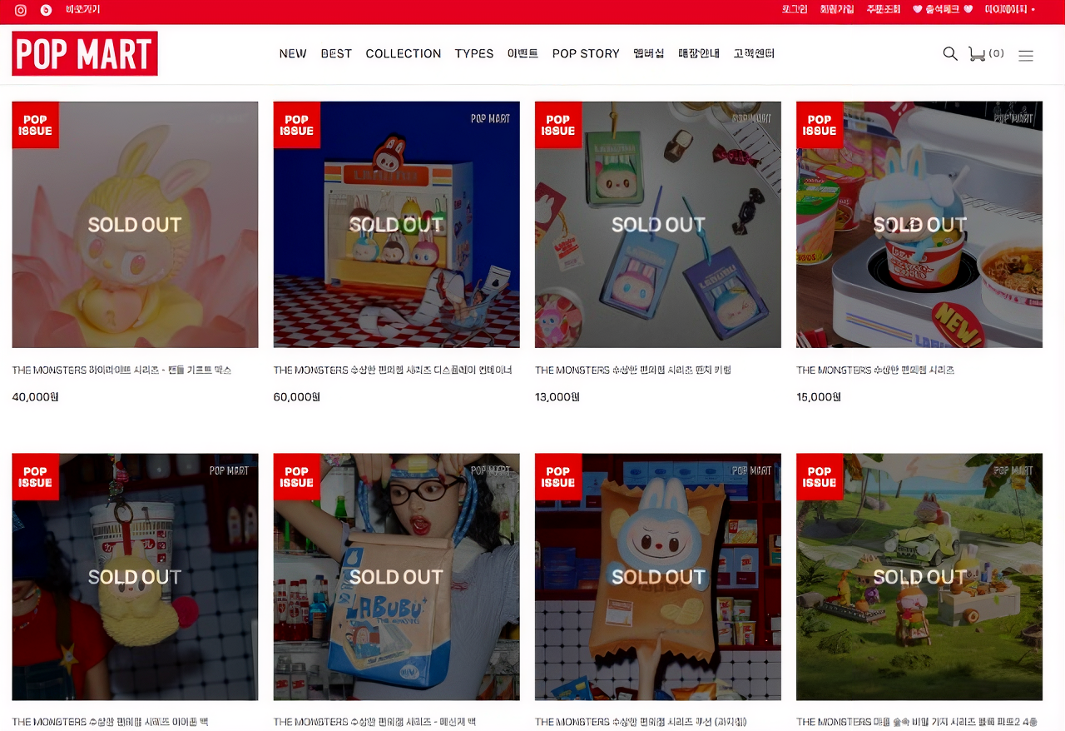Open the search magnifier icon

point(950,53)
